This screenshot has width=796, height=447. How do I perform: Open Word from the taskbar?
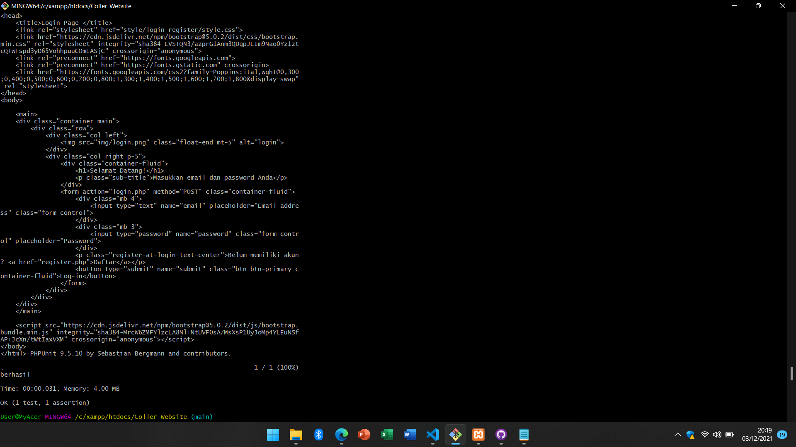pos(410,435)
